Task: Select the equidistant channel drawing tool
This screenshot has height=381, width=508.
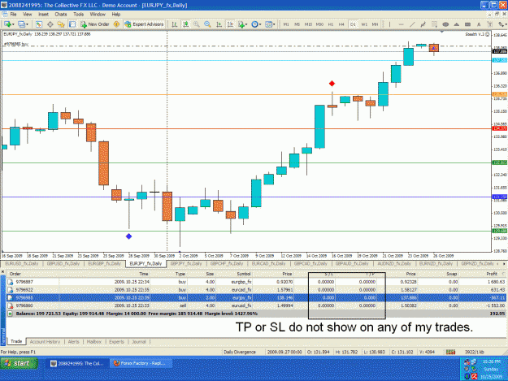Action: coord(423,24)
